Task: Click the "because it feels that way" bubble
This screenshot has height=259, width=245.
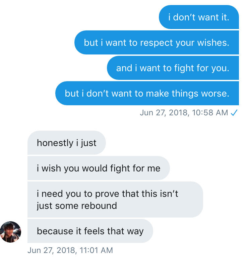Action: pyautogui.click(x=90, y=231)
